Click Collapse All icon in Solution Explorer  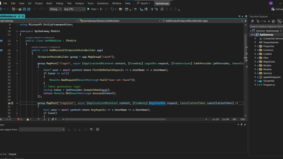coord(269,21)
